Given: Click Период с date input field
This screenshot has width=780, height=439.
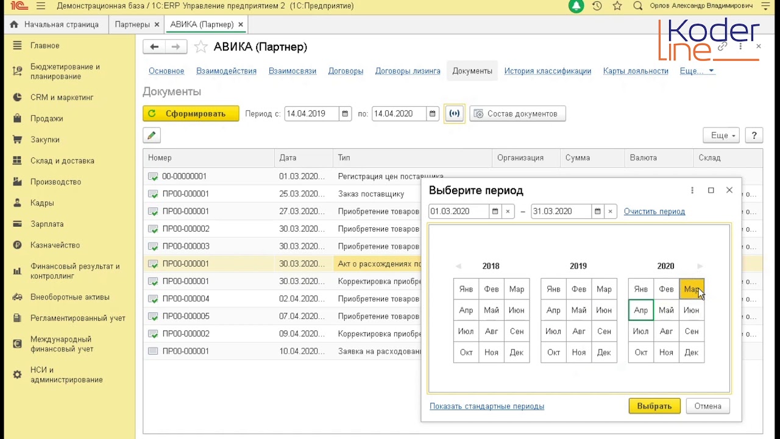Looking at the screenshot, I should (x=312, y=114).
